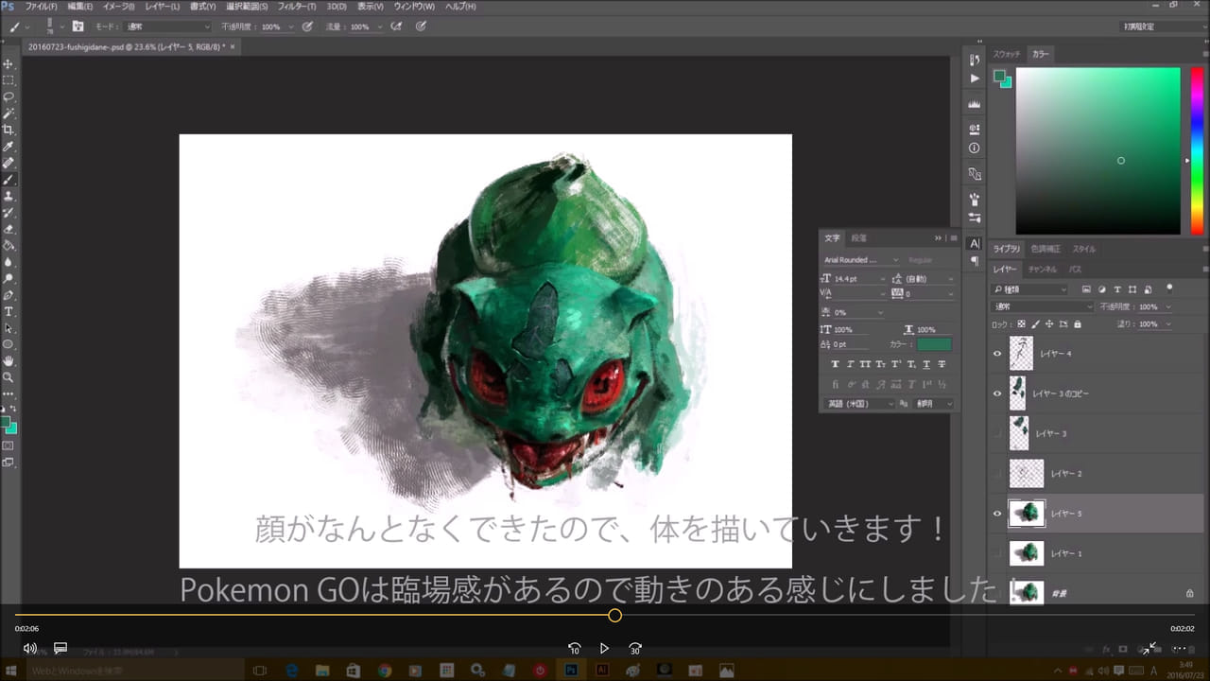Select the Lasso tool
1210x681 pixels.
[9, 96]
